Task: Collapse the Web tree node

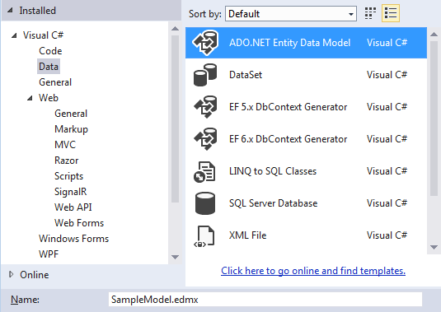Action: [x=30, y=98]
